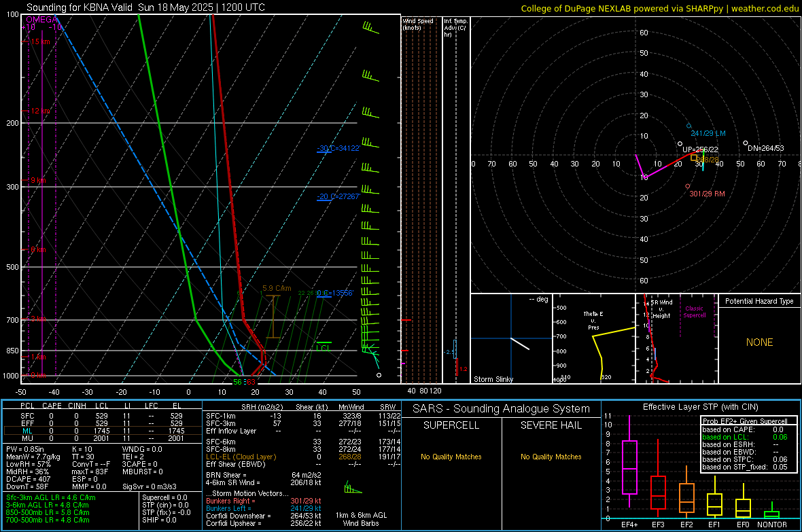Click the Inf. Temp. Adv. panel header
This screenshot has width=802, height=532.
pyautogui.click(x=456, y=28)
